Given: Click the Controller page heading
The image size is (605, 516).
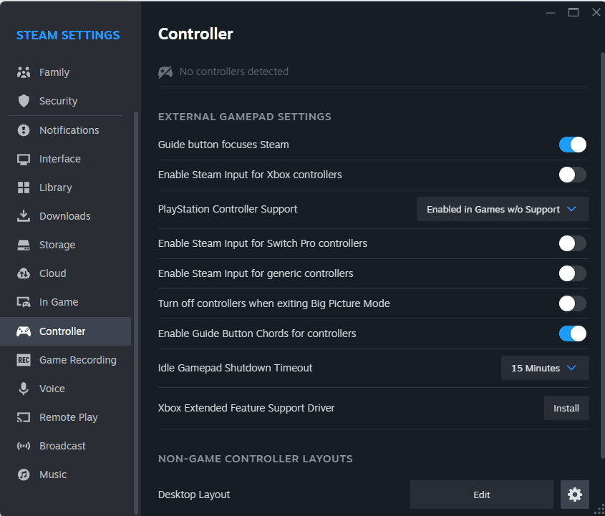Looking at the screenshot, I should point(195,34).
